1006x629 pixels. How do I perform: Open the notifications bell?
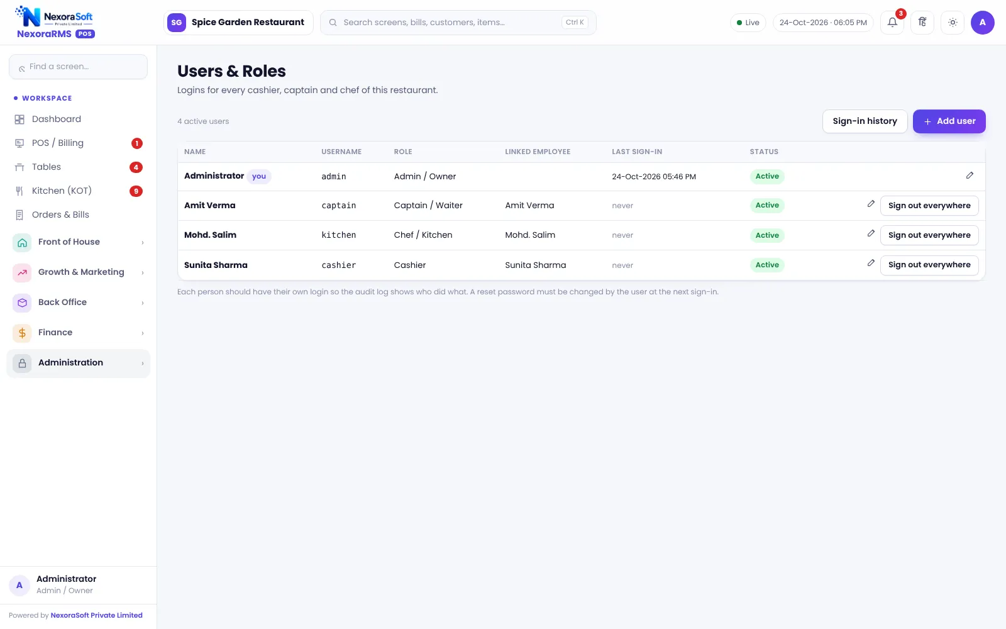coord(892,23)
